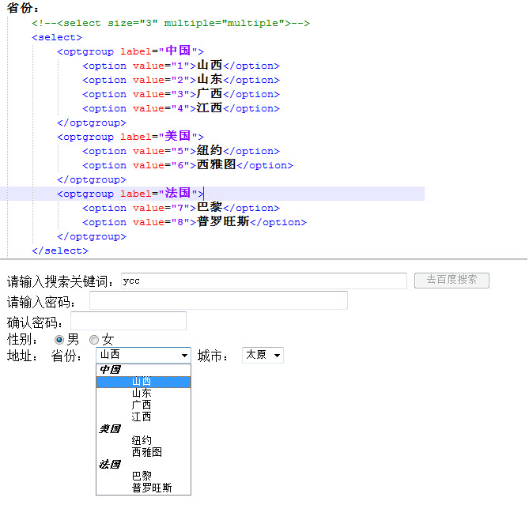Image resolution: width=529 pixels, height=505 pixels.
Task: Open the 城市 dropdown showing 太原
Action: pyautogui.click(x=263, y=355)
